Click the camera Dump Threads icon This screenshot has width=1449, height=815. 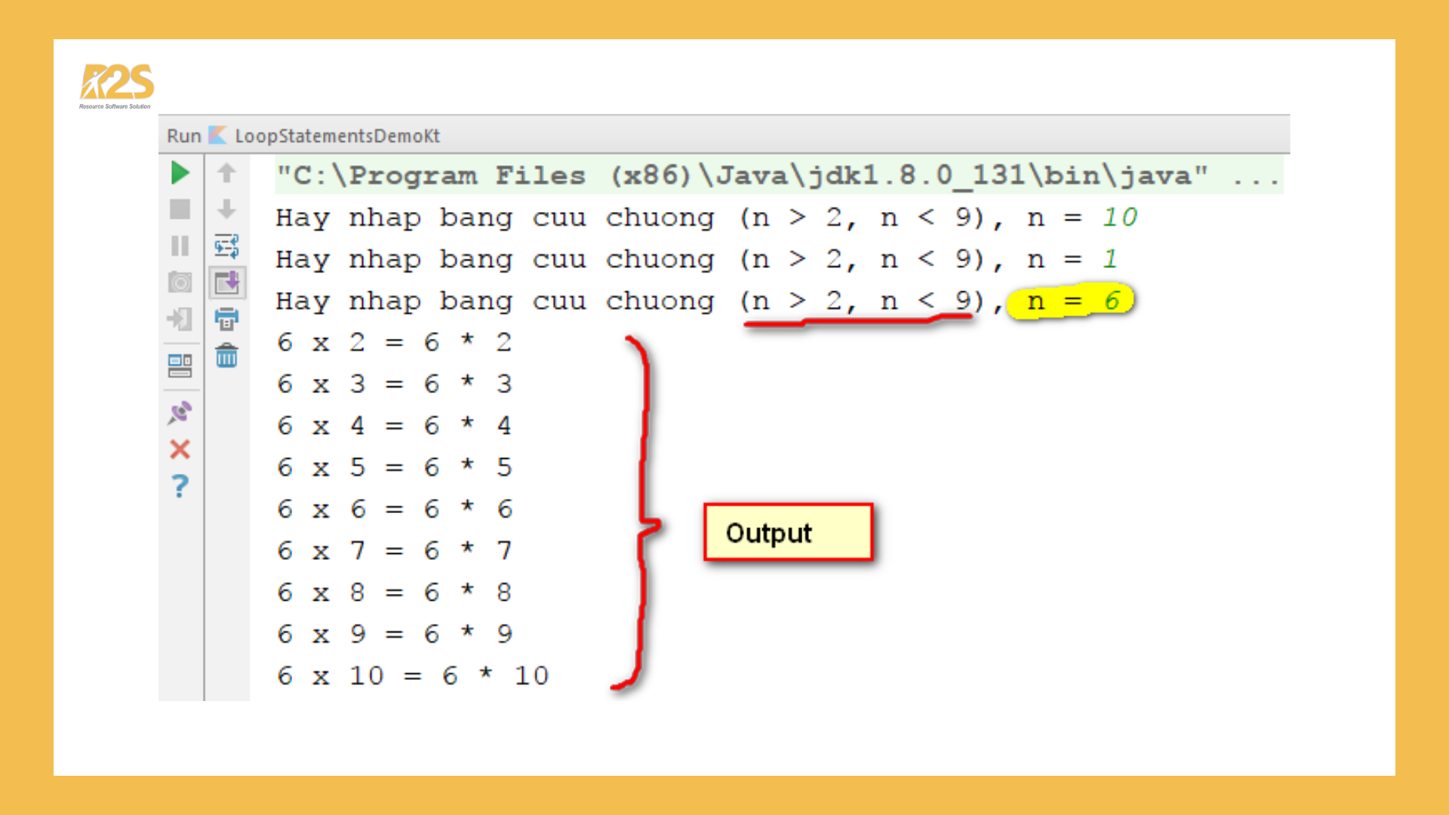[180, 282]
